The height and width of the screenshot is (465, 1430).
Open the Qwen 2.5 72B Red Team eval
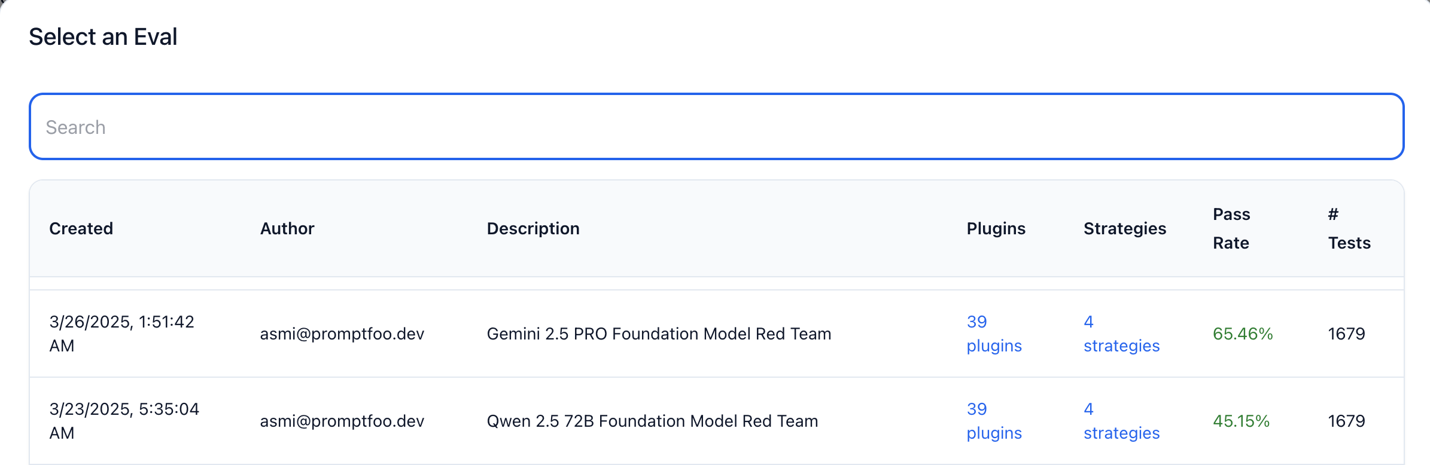652,421
